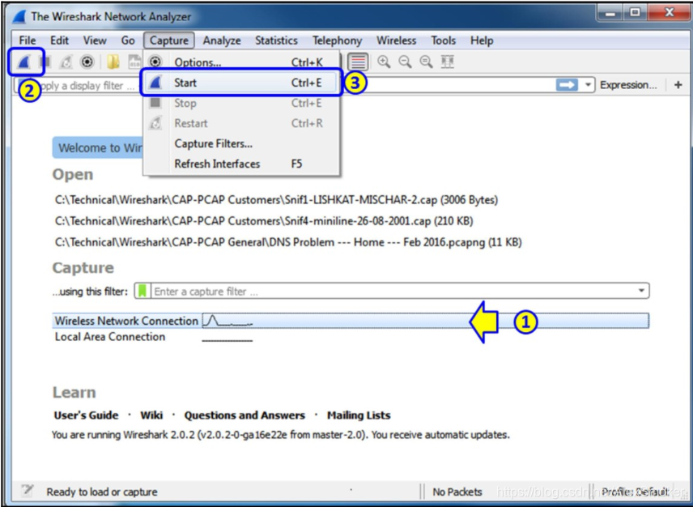693x507 pixels.
Task: Click the Expression... button
Action: pyautogui.click(x=628, y=85)
